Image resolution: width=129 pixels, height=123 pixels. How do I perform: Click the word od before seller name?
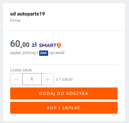pyautogui.click(x=13, y=14)
